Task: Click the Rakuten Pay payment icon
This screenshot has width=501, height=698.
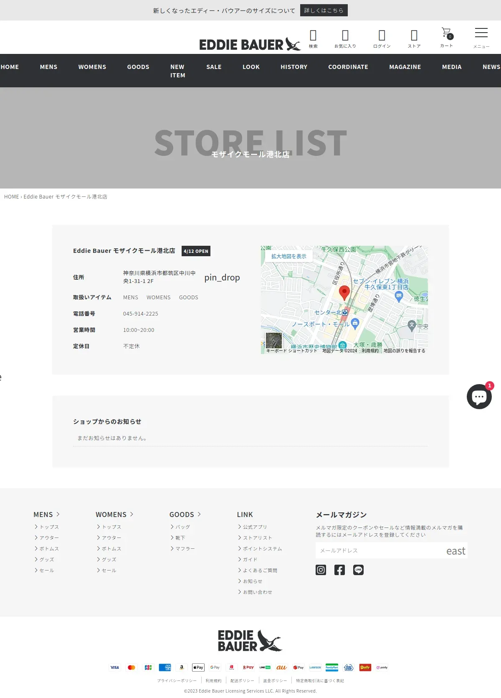Action: (248, 667)
